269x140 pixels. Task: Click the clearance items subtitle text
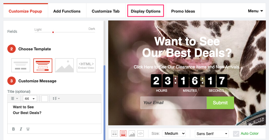[187, 67]
